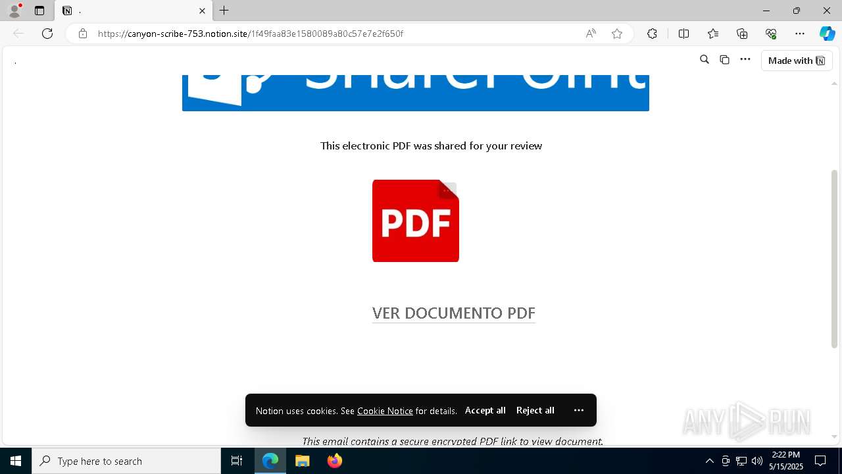
Task: Launch Firefox from taskbar
Action: 335,461
